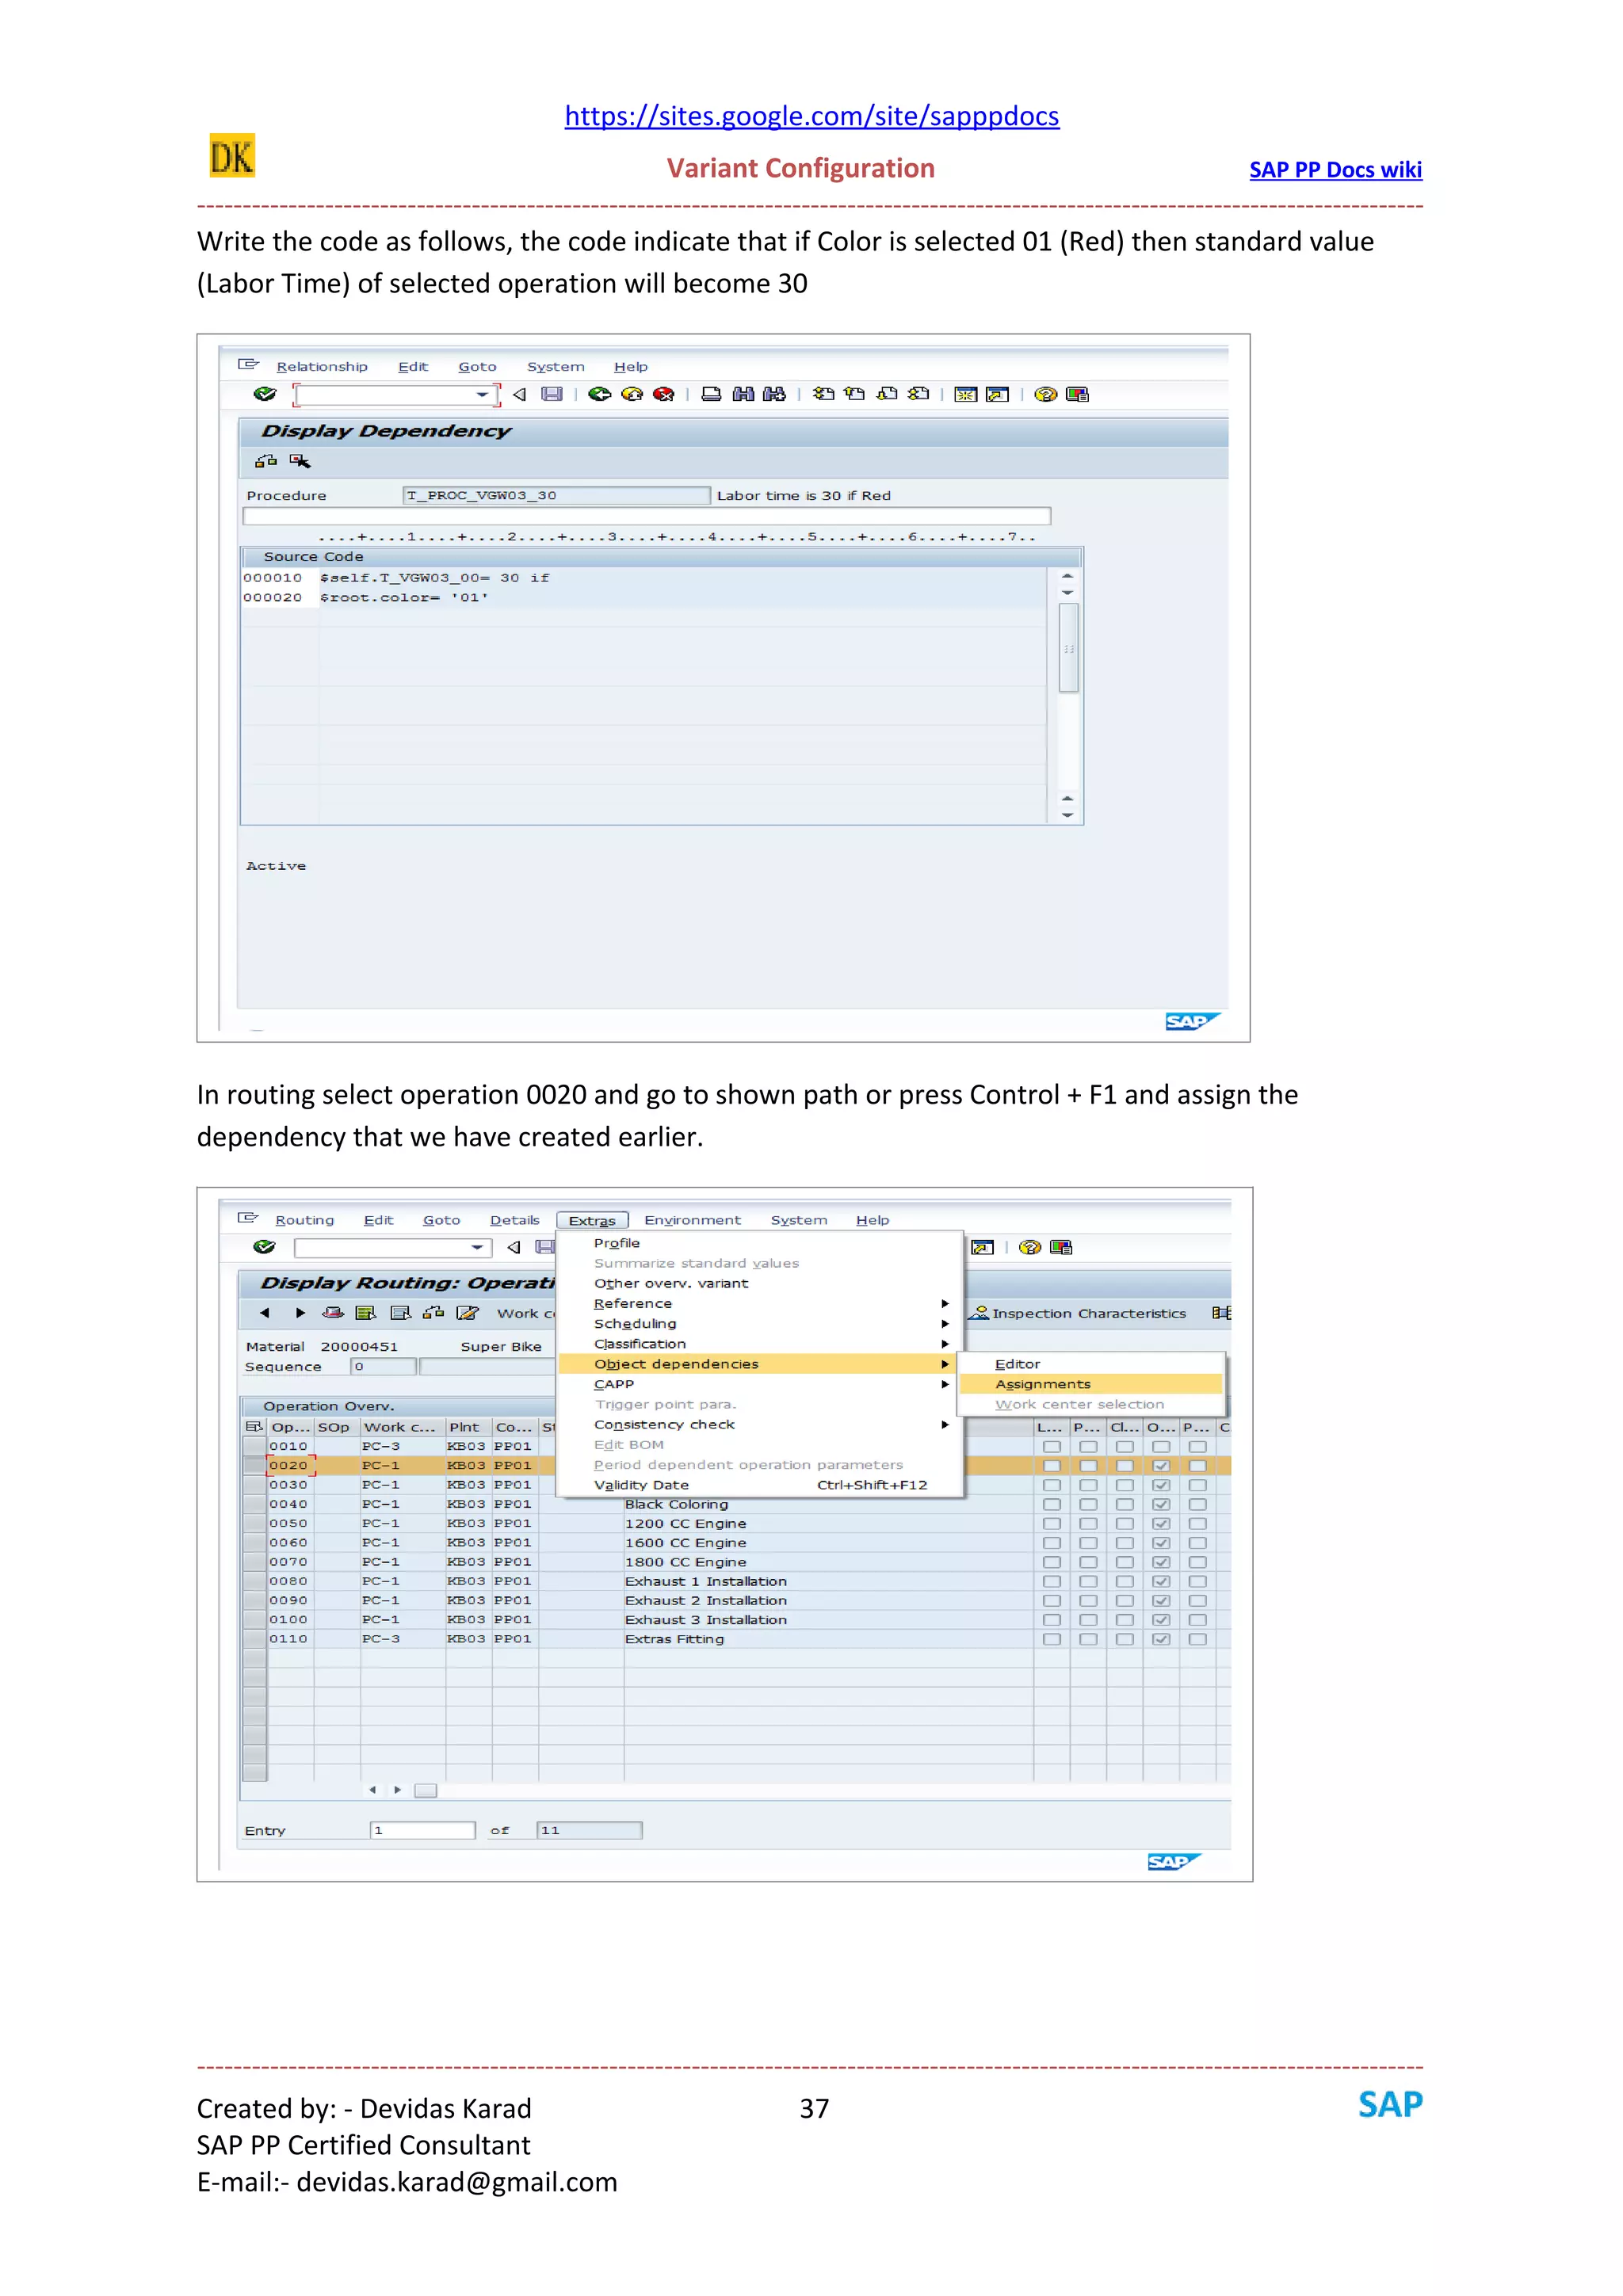Click the Previous Page icon in Display Dependency toolbar
The image size is (1623, 2296).
[855, 394]
